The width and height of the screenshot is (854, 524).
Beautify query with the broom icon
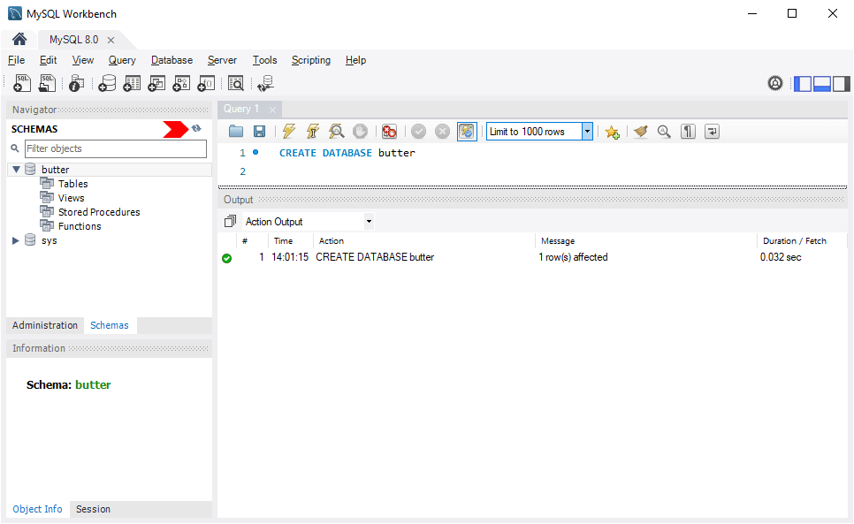coord(640,131)
